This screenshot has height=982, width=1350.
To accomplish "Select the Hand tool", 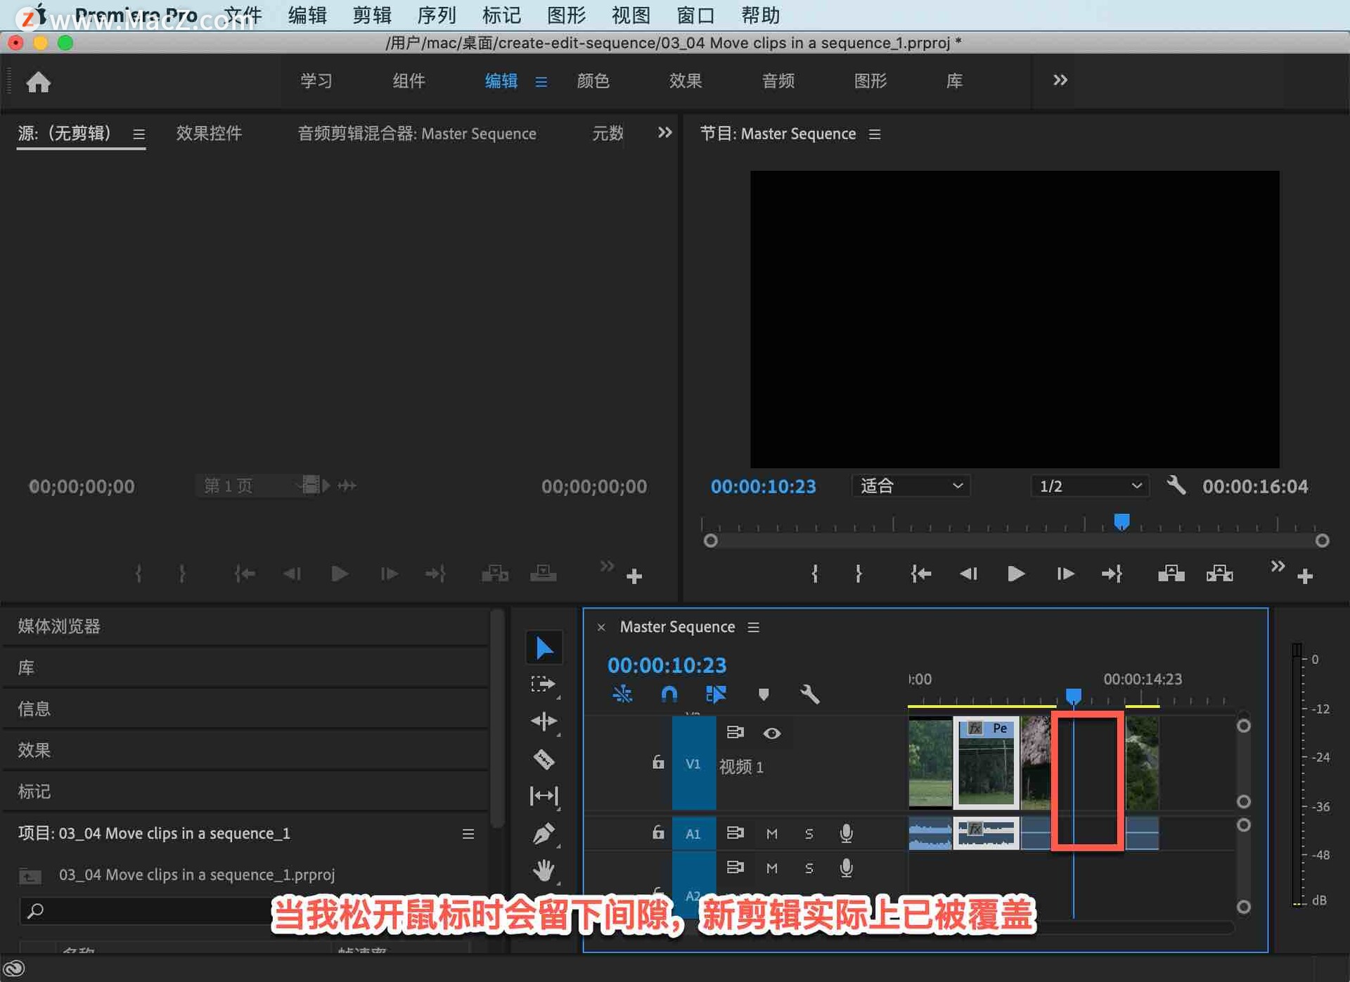I will click(x=544, y=870).
